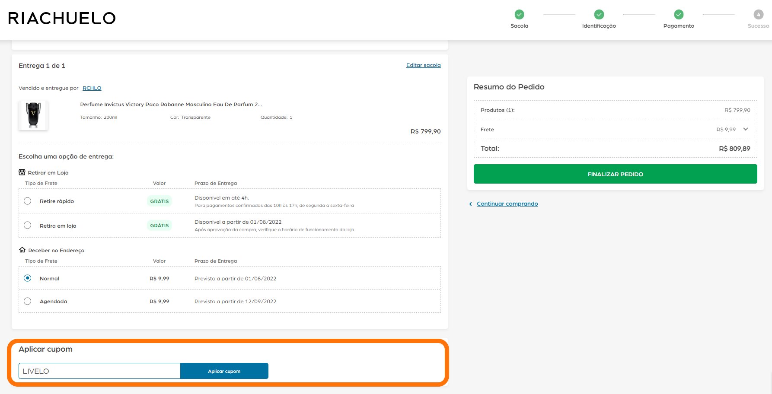Click the Agendada shipping price R$ 9,99
772x394 pixels.
pos(160,302)
